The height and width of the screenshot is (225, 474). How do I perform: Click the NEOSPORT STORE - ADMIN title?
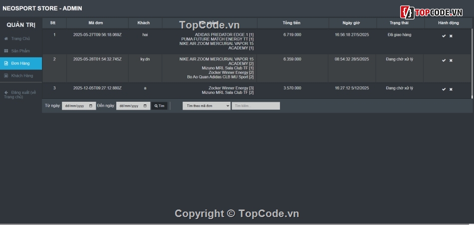[42, 8]
